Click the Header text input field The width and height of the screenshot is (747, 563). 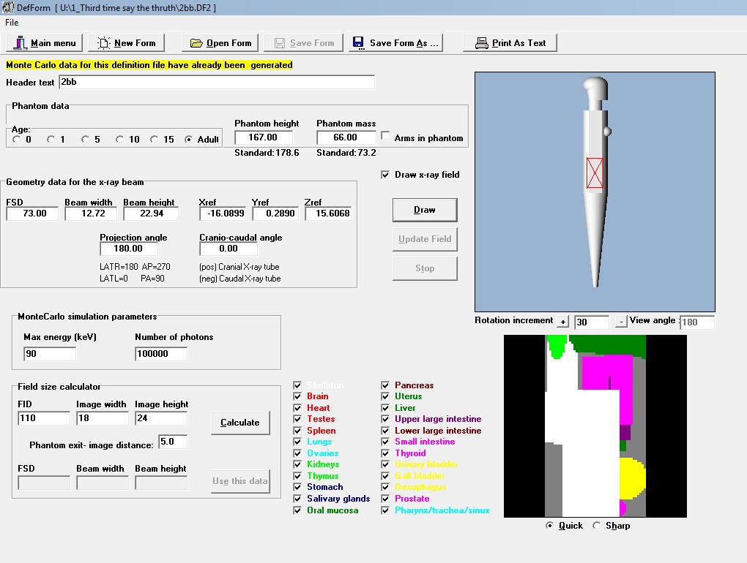click(x=217, y=82)
